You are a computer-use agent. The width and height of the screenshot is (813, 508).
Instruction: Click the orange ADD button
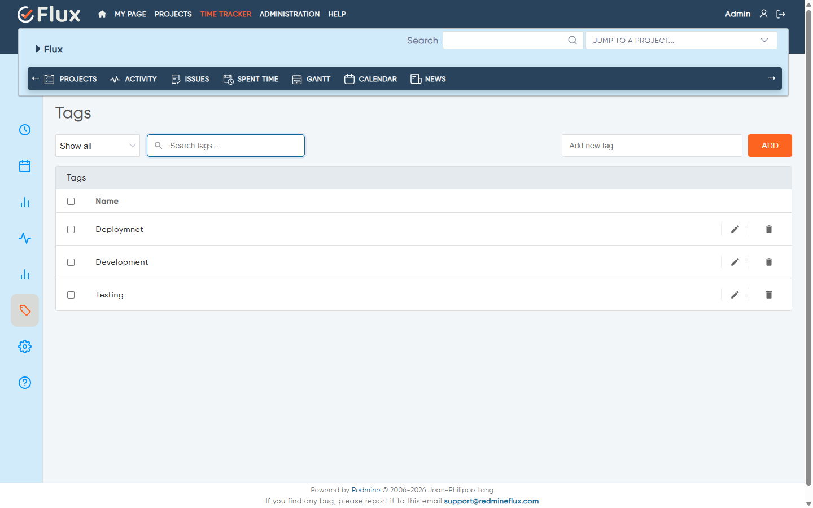(770, 146)
